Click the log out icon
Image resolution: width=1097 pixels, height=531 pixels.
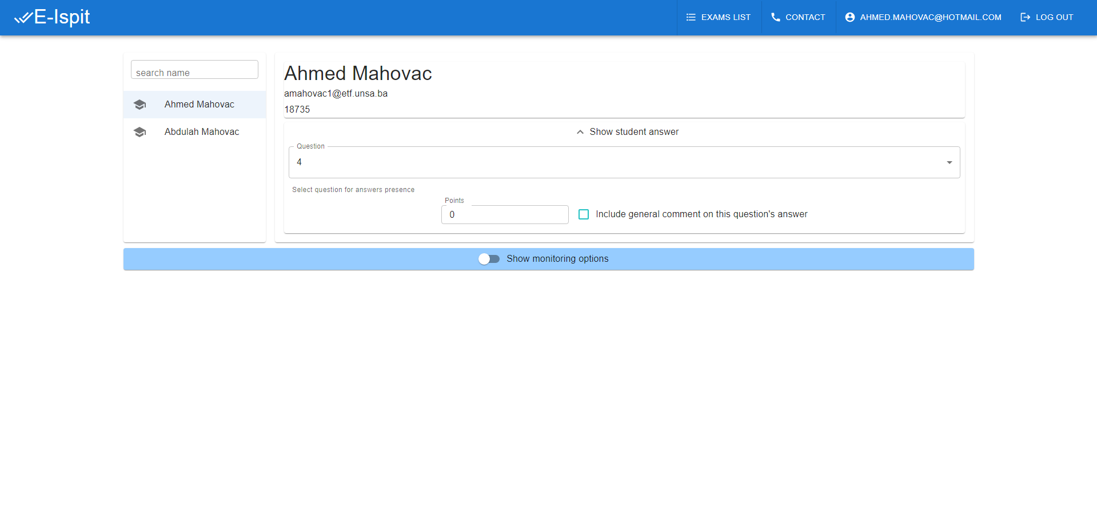tap(1025, 17)
